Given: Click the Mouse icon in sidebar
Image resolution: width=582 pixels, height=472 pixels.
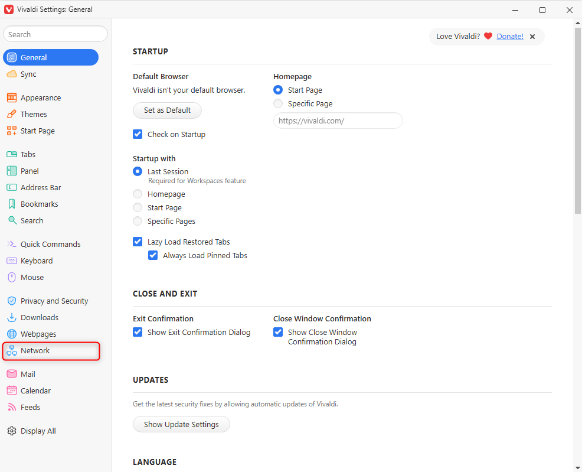Looking at the screenshot, I should coord(12,277).
